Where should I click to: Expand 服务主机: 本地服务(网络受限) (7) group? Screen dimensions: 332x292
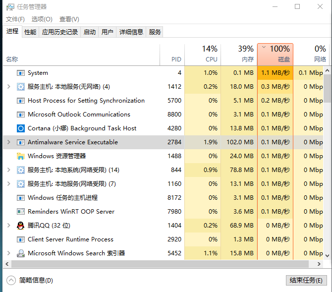(x=9, y=184)
